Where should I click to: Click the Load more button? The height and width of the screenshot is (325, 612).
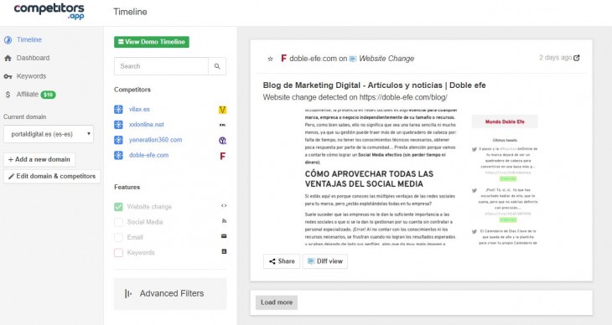[277, 302]
